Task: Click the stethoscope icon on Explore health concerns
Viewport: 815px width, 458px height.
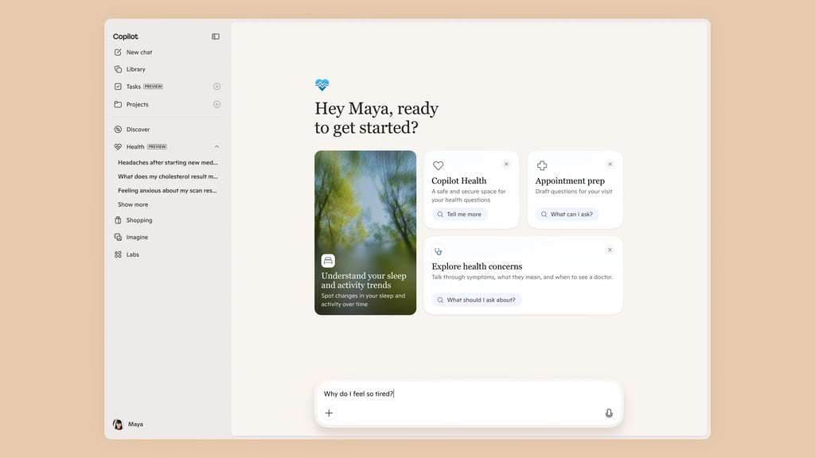Action: point(439,251)
